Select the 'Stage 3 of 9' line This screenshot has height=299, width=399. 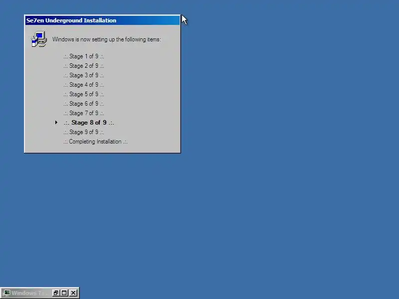(84, 75)
